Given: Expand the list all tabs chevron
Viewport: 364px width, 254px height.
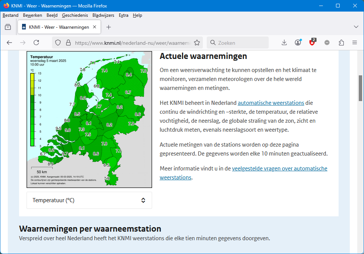Looking at the screenshot, I should pyautogui.click(x=356, y=27).
